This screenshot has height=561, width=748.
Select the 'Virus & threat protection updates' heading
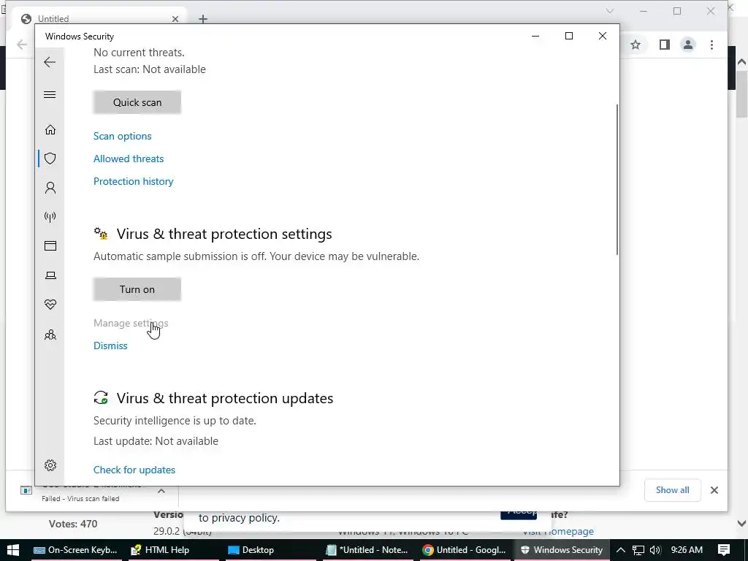225,398
